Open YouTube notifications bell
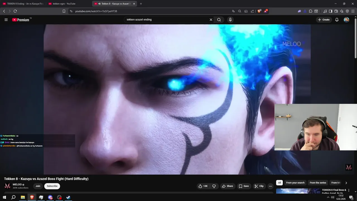357x201 pixels. pyautogui.click(x=337, y=20)
